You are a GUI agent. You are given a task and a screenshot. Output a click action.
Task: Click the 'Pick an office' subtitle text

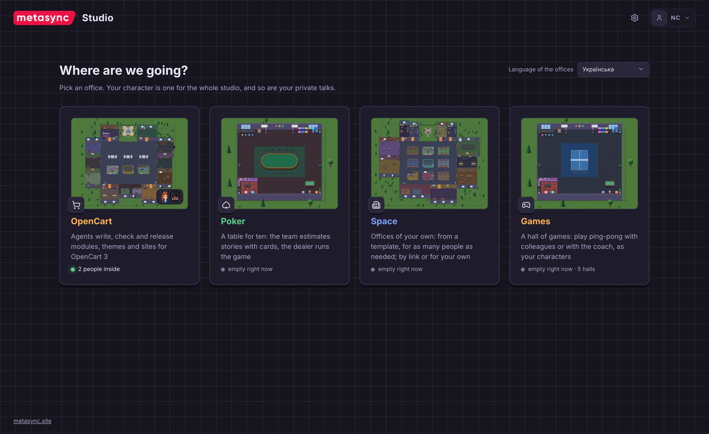click(197, 88)
